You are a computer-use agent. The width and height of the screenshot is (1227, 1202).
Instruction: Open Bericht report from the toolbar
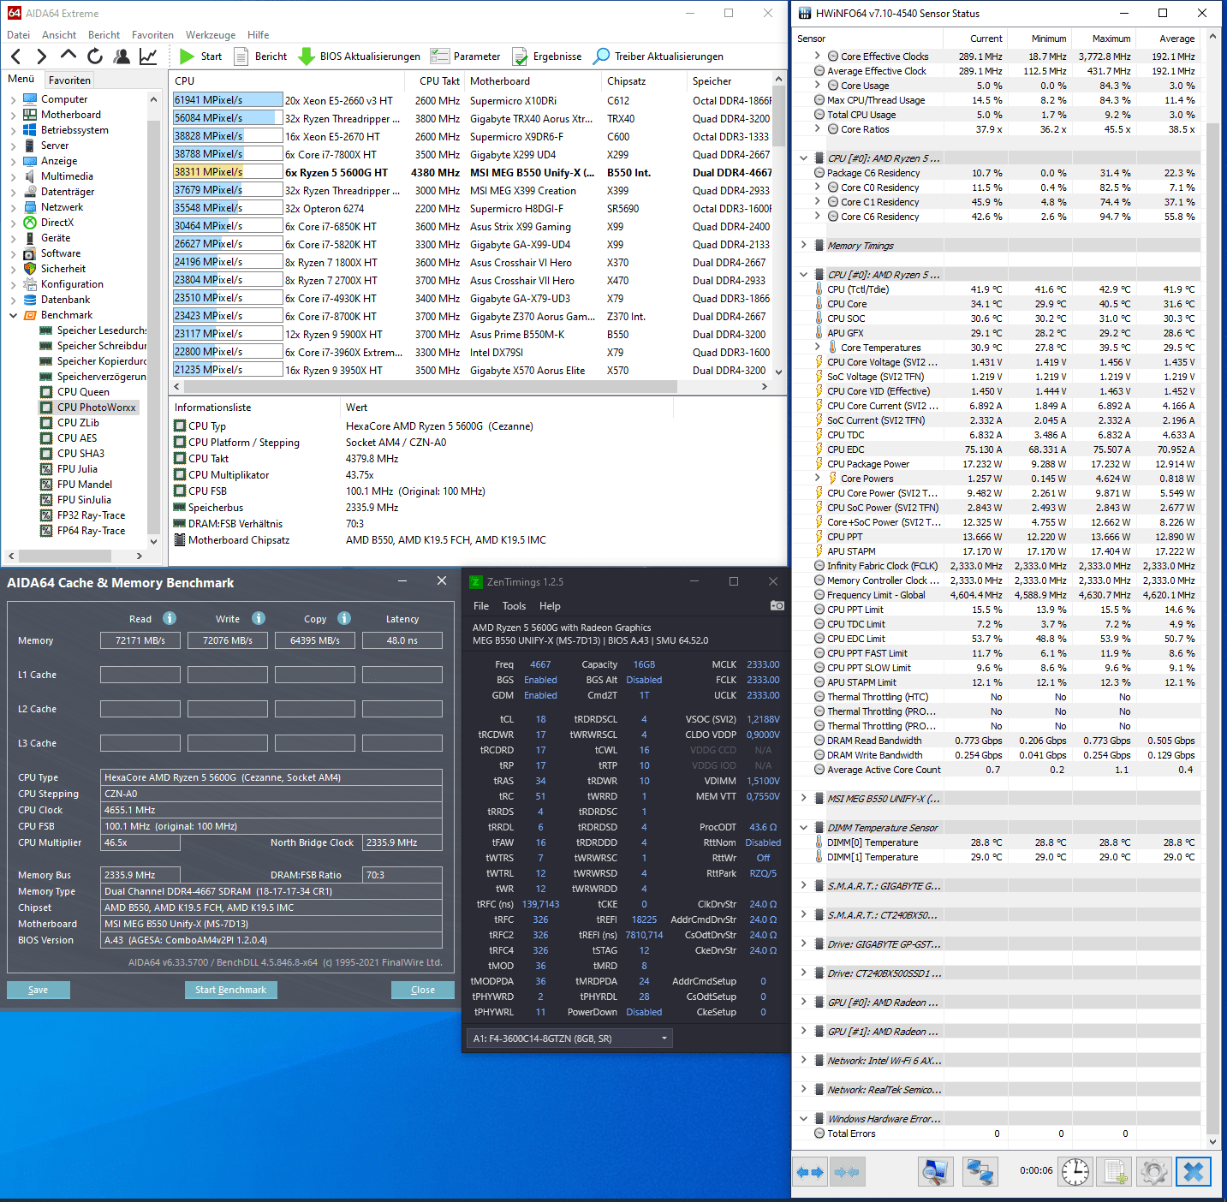click(x=260, y=57)
